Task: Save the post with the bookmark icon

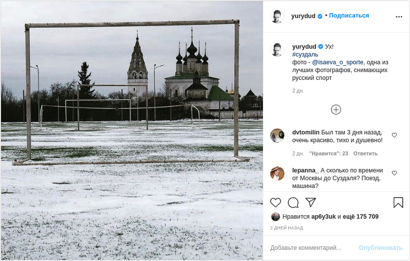Action: pyautogui.click(x=399, y=203)
